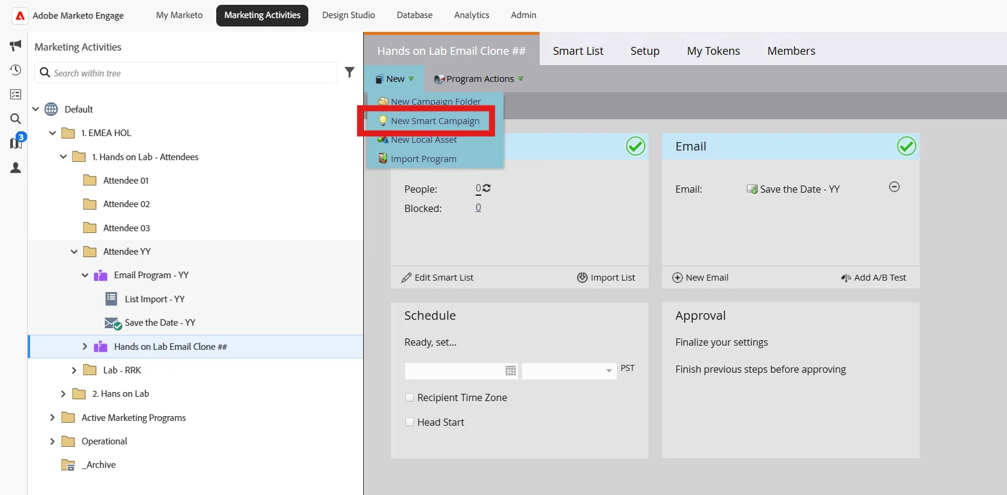Viewport: 1007px width, 495px height.
Task: Click the minus circle beside Save the Date - YY
Action: pyautogui.click(x=894, y=187)
